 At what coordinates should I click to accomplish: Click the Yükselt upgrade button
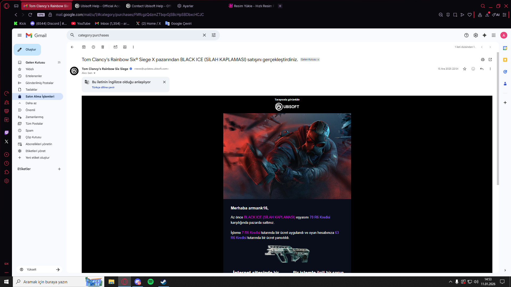pyautogui.click(x=39, y=269)
